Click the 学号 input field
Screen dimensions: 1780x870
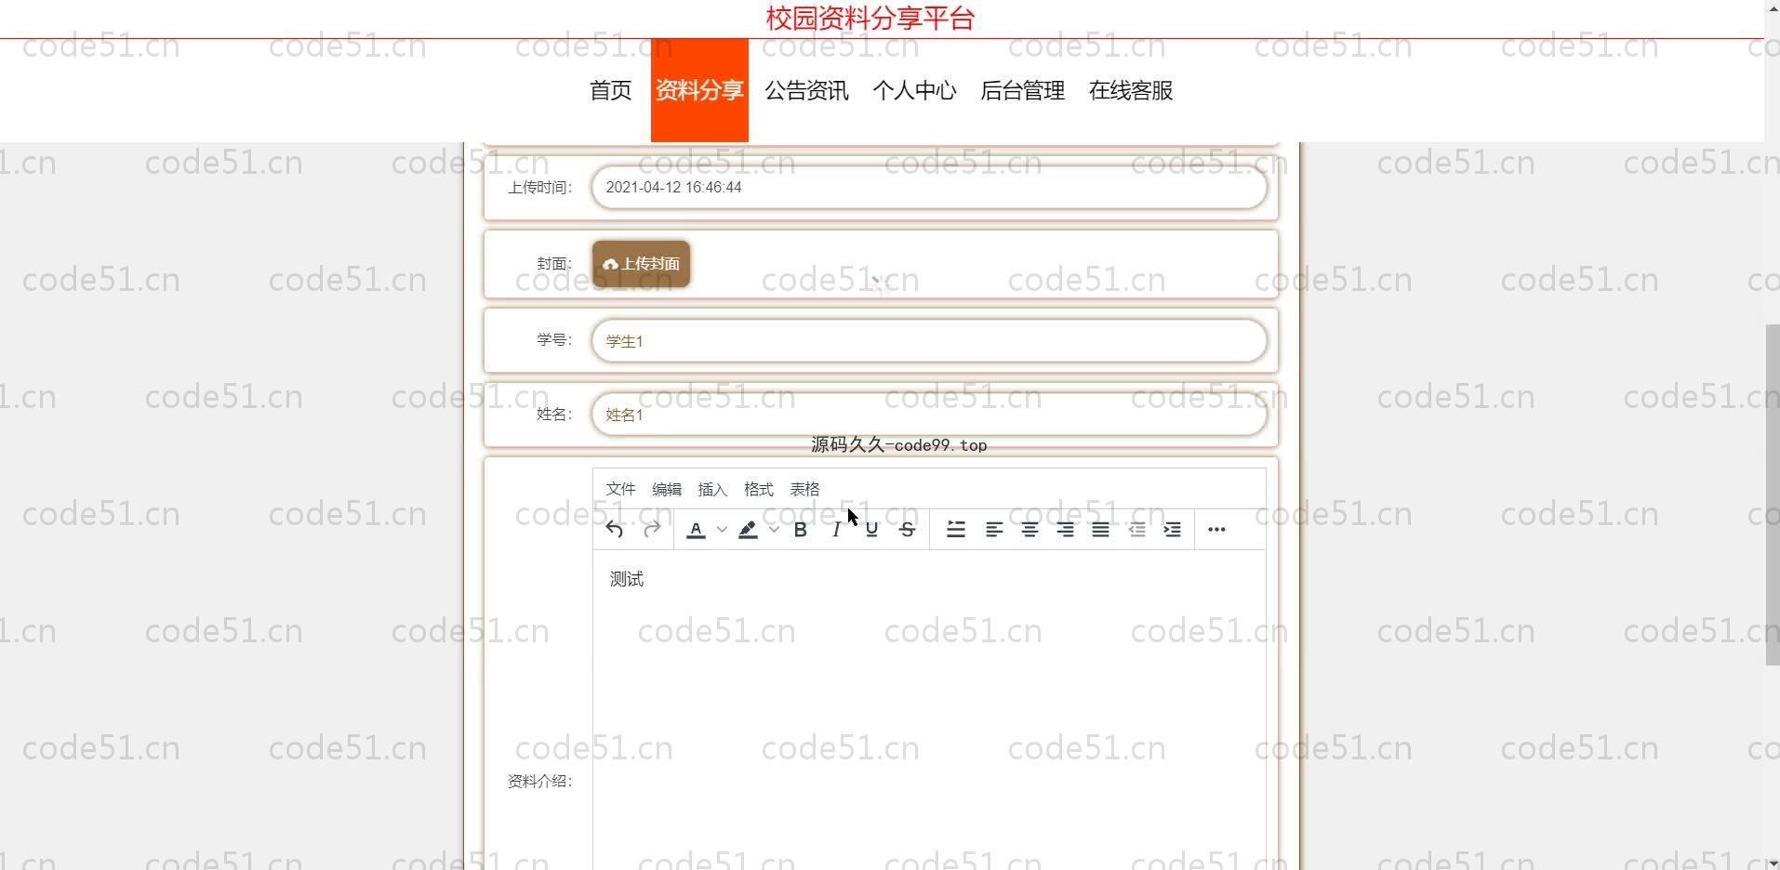929,341
